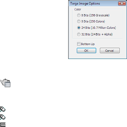This screenshot has height=127, width=127.
Task: Confirm with the OK button
Action: pos(86,50)
